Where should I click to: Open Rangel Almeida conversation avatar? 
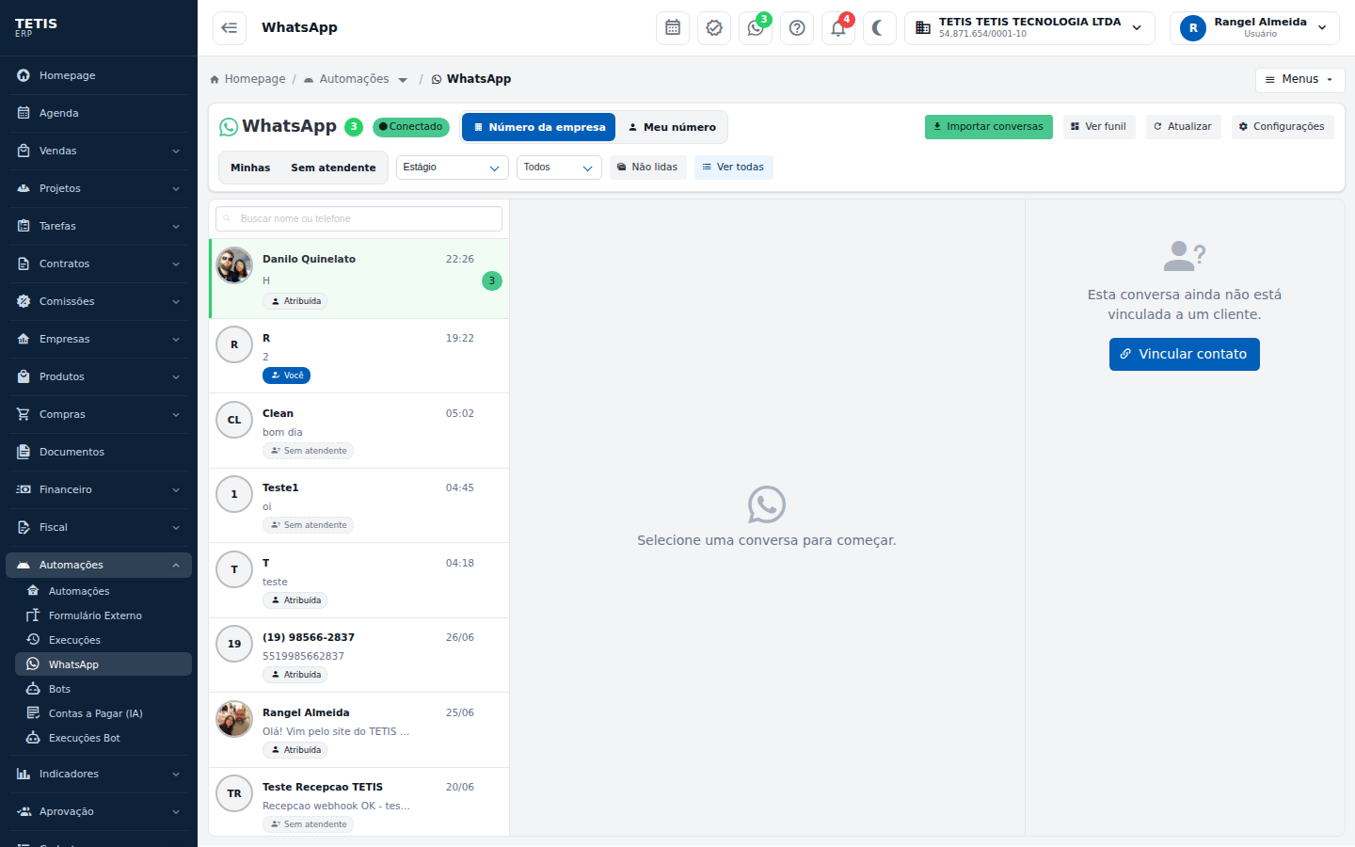234,719
